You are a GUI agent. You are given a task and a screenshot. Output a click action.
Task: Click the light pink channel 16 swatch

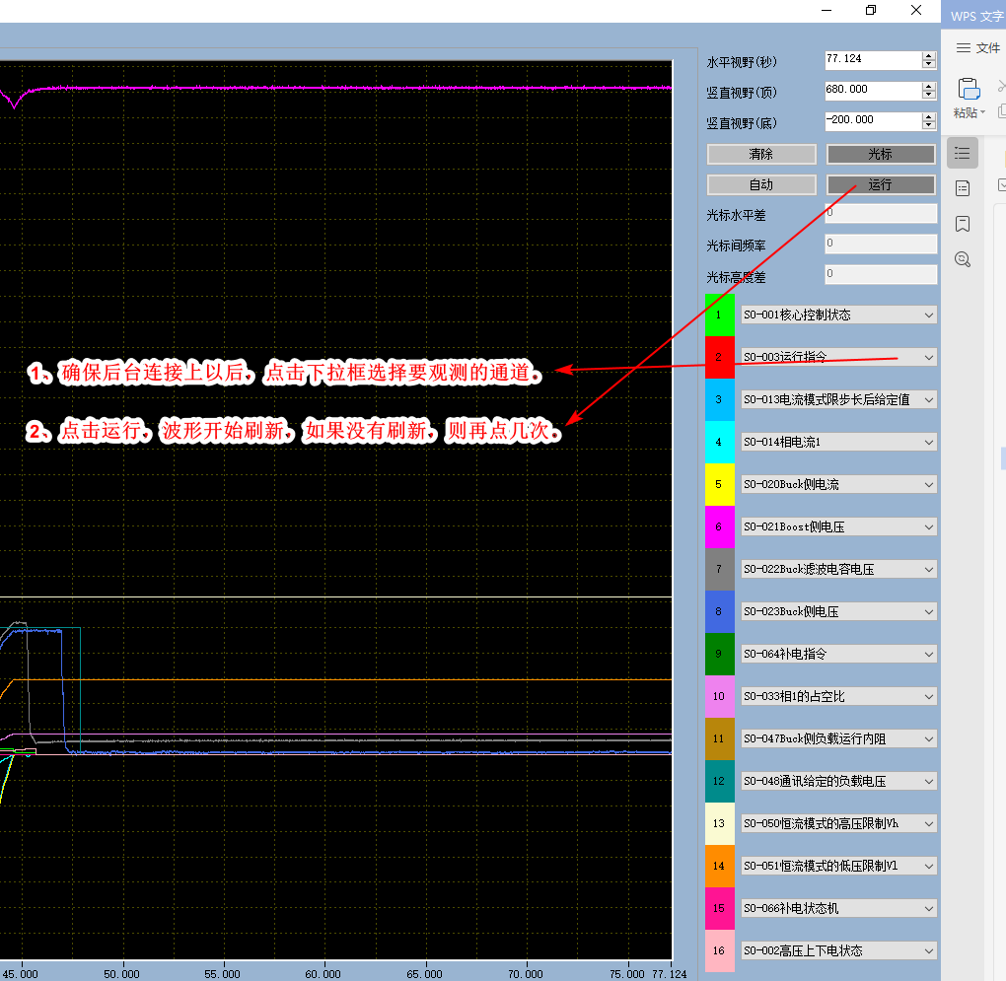coord(719,950)
